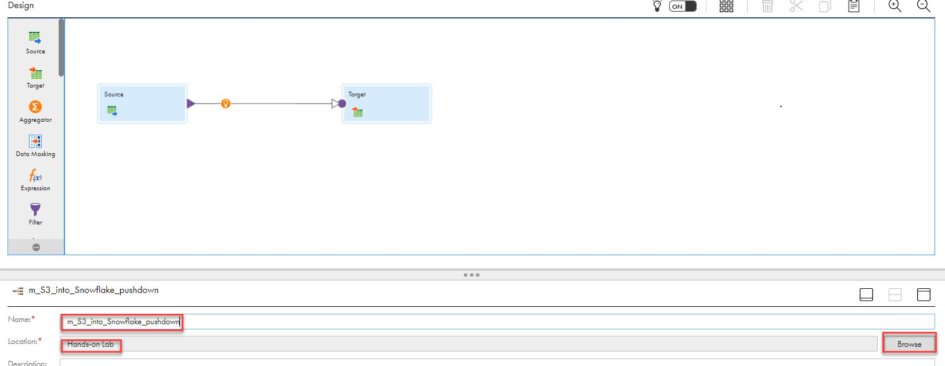Click the Zoom Out magnifier icon
Image resolution: width=945 pixels, height=366 pixels.
tap(923, 6)
